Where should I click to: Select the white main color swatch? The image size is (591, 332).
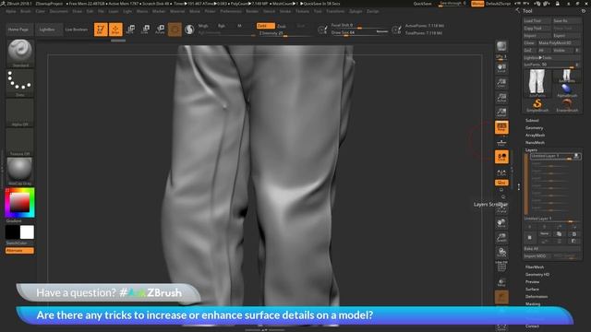point(27,232)
